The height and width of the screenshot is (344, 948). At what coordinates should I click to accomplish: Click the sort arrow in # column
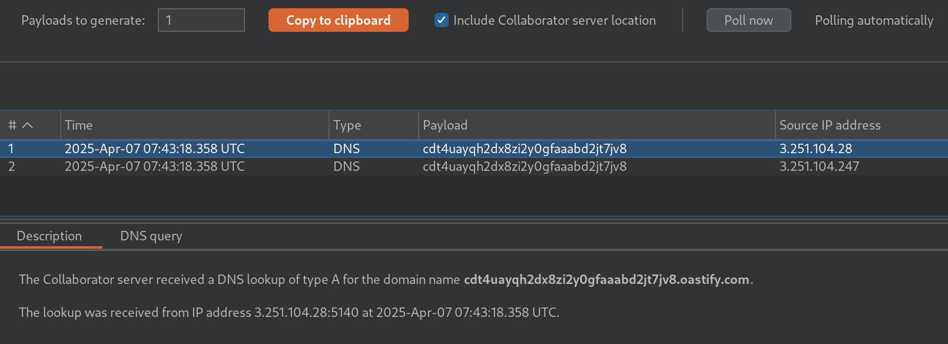coord(28,125)
